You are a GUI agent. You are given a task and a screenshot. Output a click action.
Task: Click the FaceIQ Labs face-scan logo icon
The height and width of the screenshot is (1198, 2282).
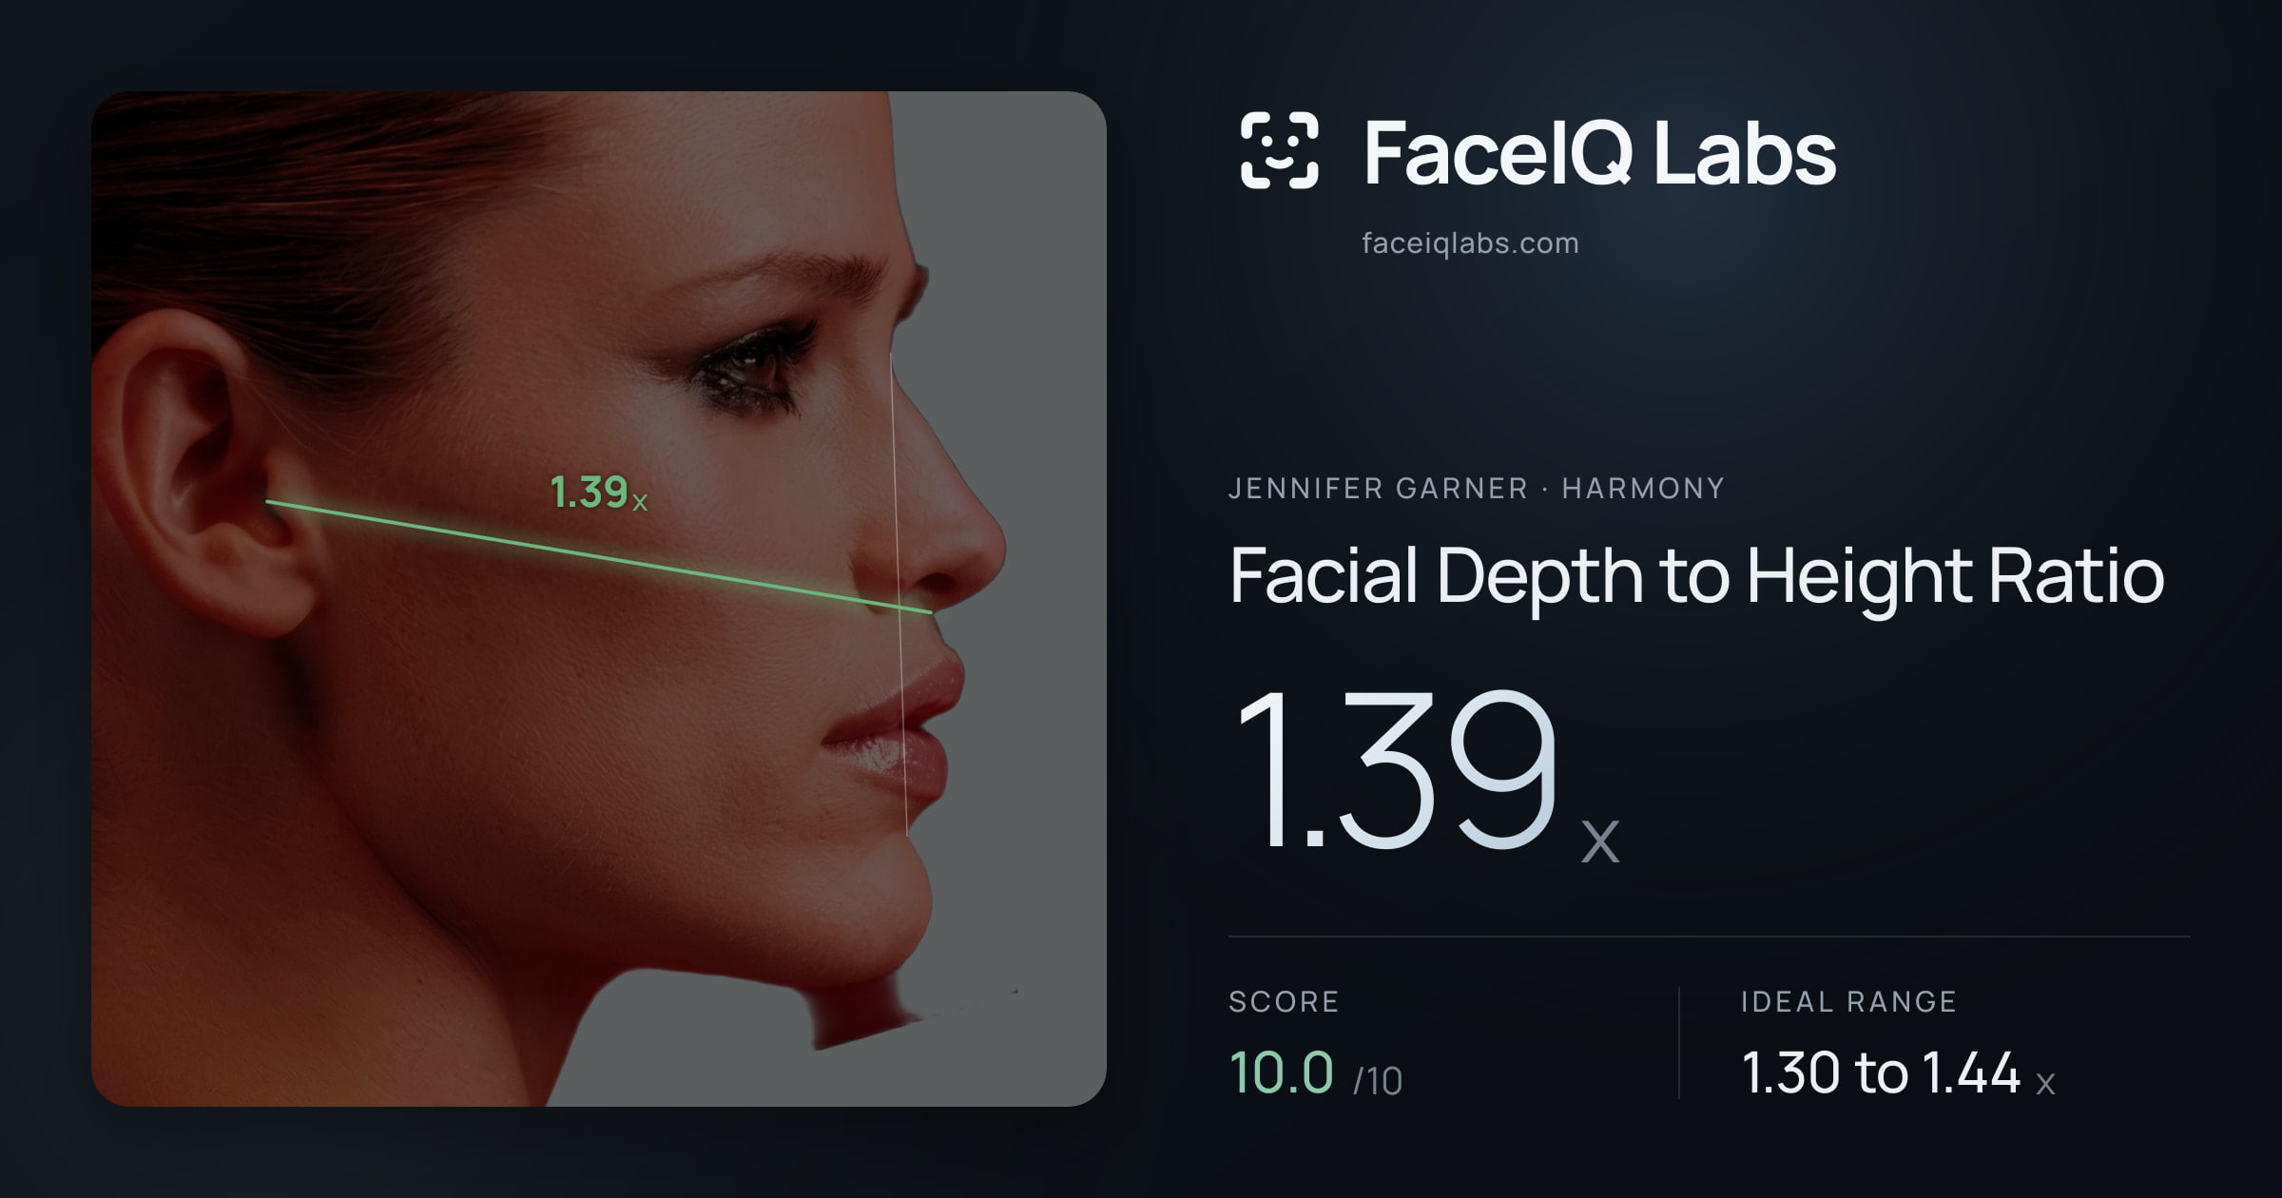[x=1279, y=150]
